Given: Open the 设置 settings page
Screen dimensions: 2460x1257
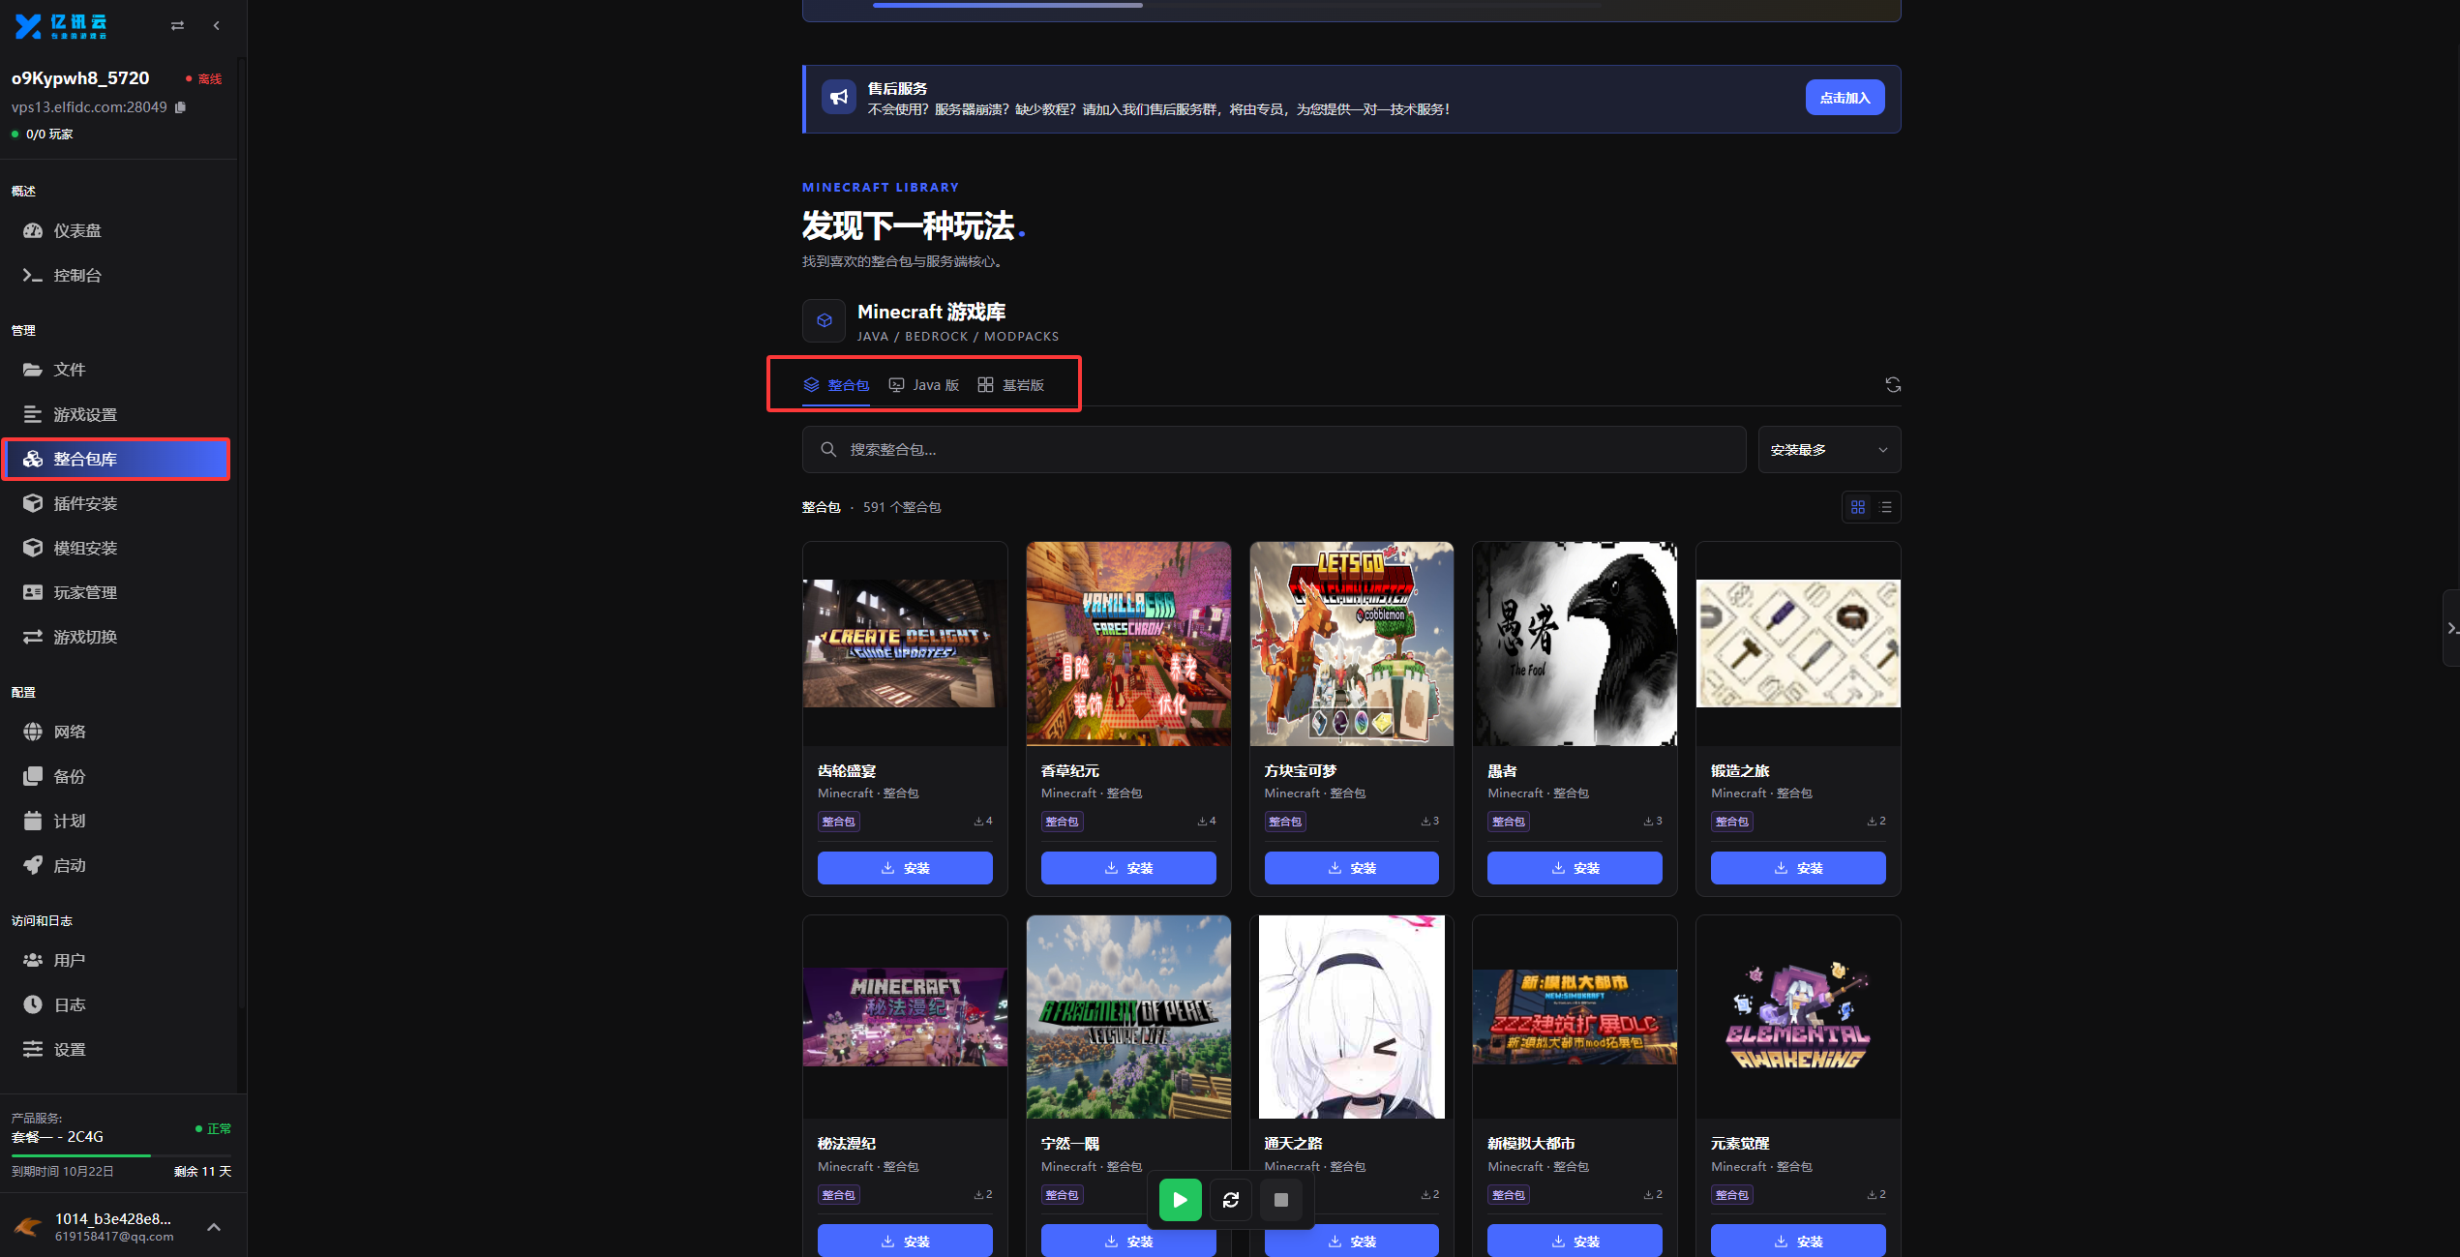Looking at the screenshot, I should pos(116,1049).
